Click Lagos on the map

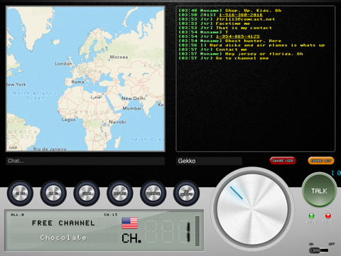tap(69, 119)
